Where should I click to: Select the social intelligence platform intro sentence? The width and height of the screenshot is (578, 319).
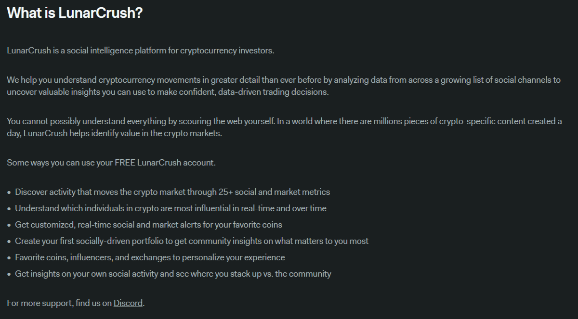[x=140, y=51]
